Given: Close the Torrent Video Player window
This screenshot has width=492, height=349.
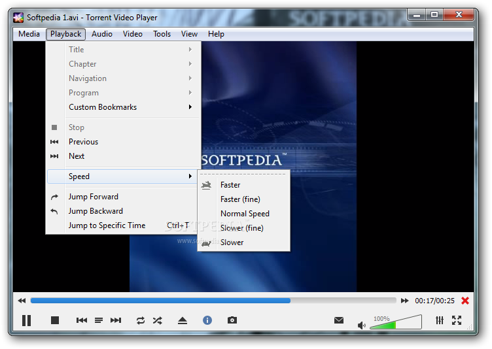Looking at the screenshot, I should click(459, 15).
